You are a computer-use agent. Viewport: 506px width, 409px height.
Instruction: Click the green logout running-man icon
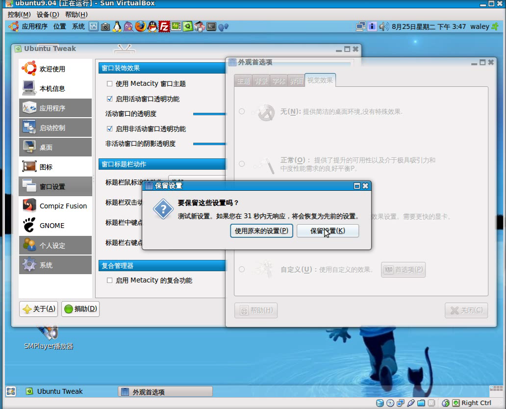pyautogui.click(x=495, y=26)
